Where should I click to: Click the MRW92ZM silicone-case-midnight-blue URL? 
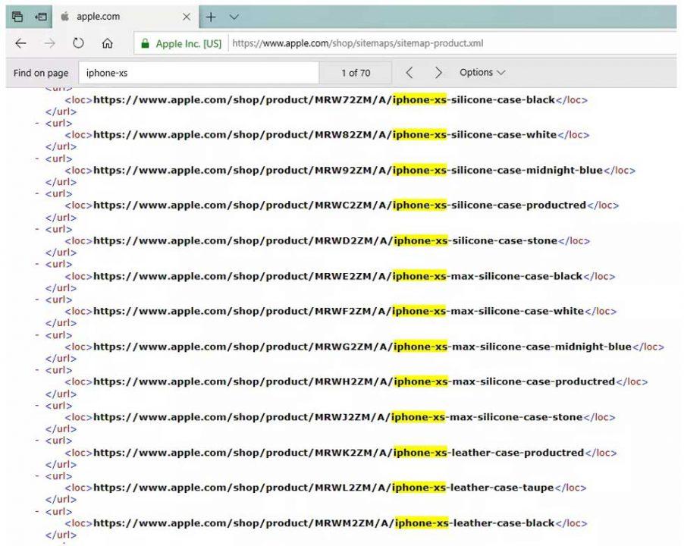[x=348, y=170]
